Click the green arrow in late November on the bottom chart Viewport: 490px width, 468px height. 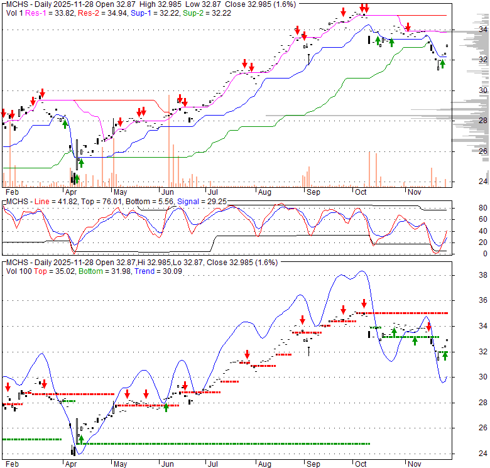[x=445, y=356]
